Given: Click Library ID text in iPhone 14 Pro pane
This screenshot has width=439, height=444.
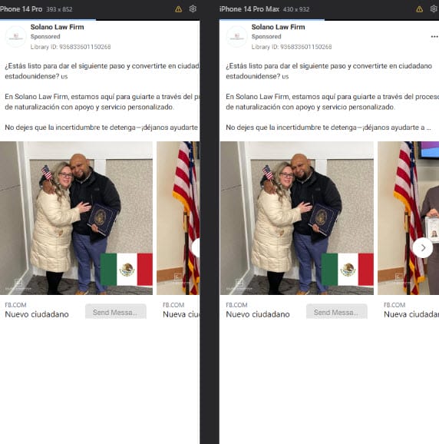Looking at the screenshot, I should click(71, 47).
